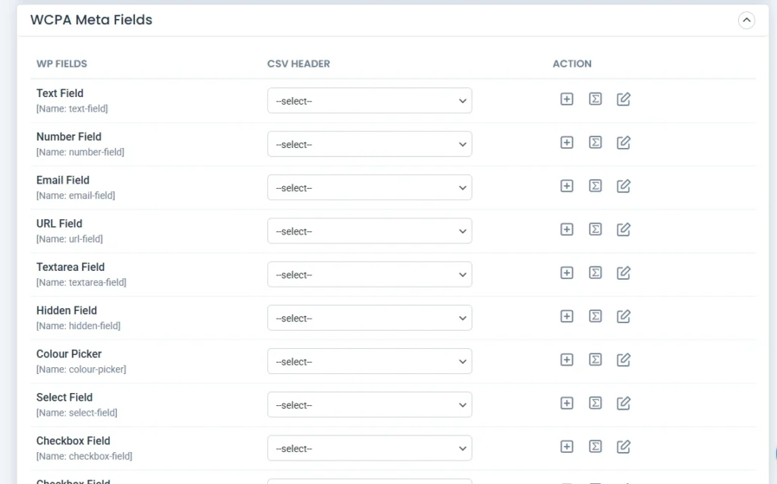Click the sigma icon in Textarea Field row

(x=595, y=273)
